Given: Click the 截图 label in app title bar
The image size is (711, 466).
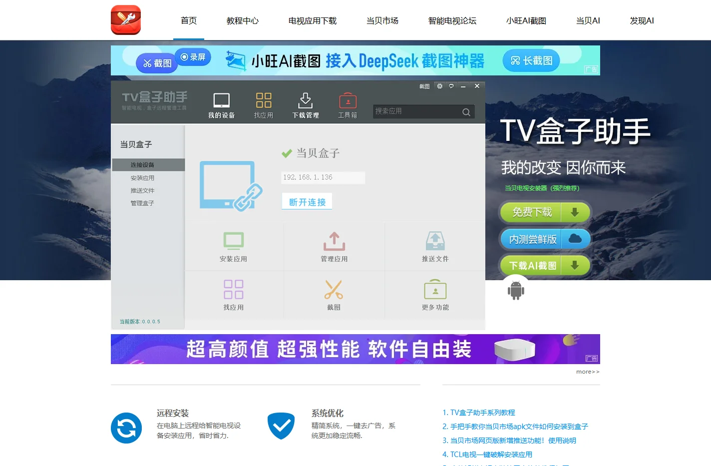Looking at the screenshot, I should point(424,86).
